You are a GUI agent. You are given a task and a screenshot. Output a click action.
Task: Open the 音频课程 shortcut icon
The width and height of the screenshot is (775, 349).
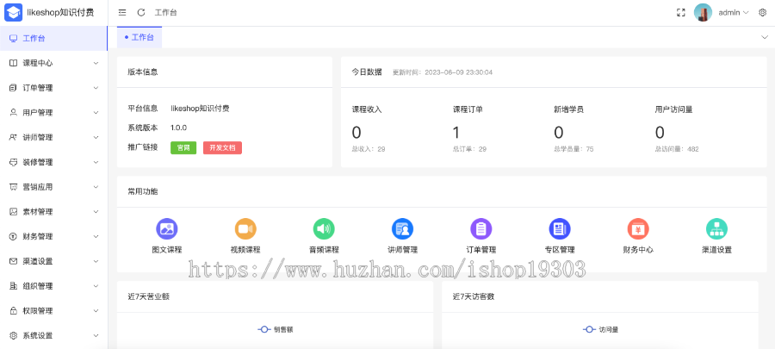(x=324, y=229)
